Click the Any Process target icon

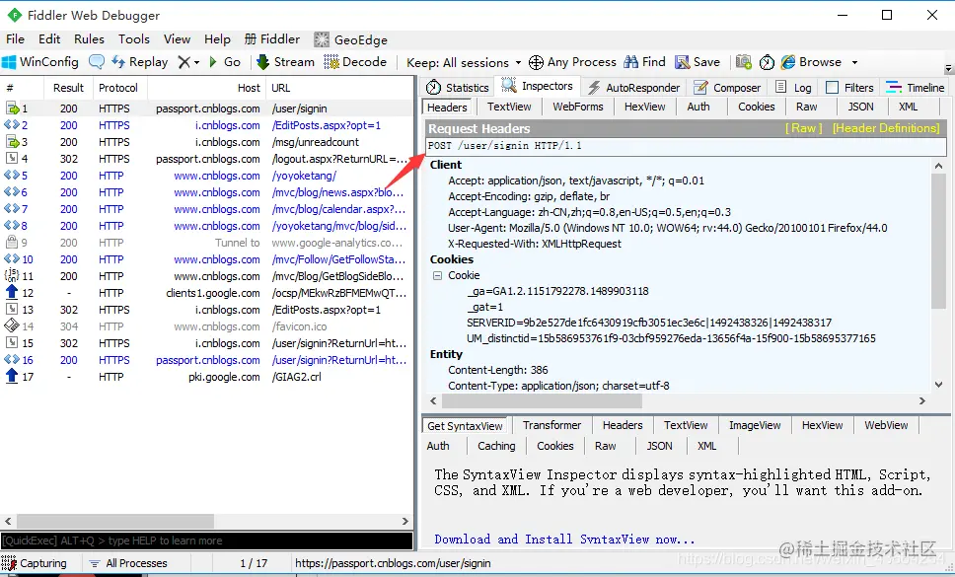[536, 62]
